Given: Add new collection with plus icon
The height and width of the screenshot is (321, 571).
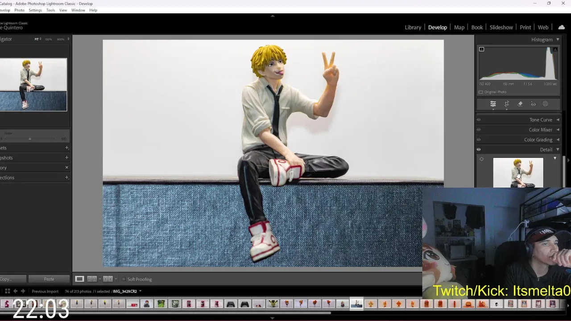Looking at the screenshot, I should pyautogui.click(x=67, y=177).
